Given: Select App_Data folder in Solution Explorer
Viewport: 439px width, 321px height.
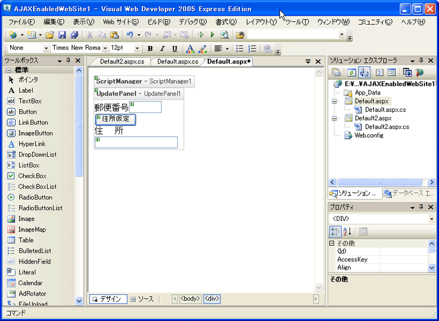Looking at the screenshot, I should tap(368, 93).
